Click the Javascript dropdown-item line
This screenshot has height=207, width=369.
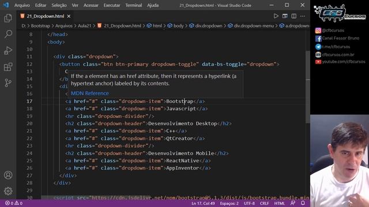(136, 109)
